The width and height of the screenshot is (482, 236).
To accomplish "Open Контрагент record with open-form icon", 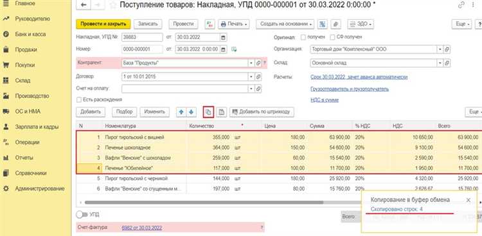I will 258,63.
